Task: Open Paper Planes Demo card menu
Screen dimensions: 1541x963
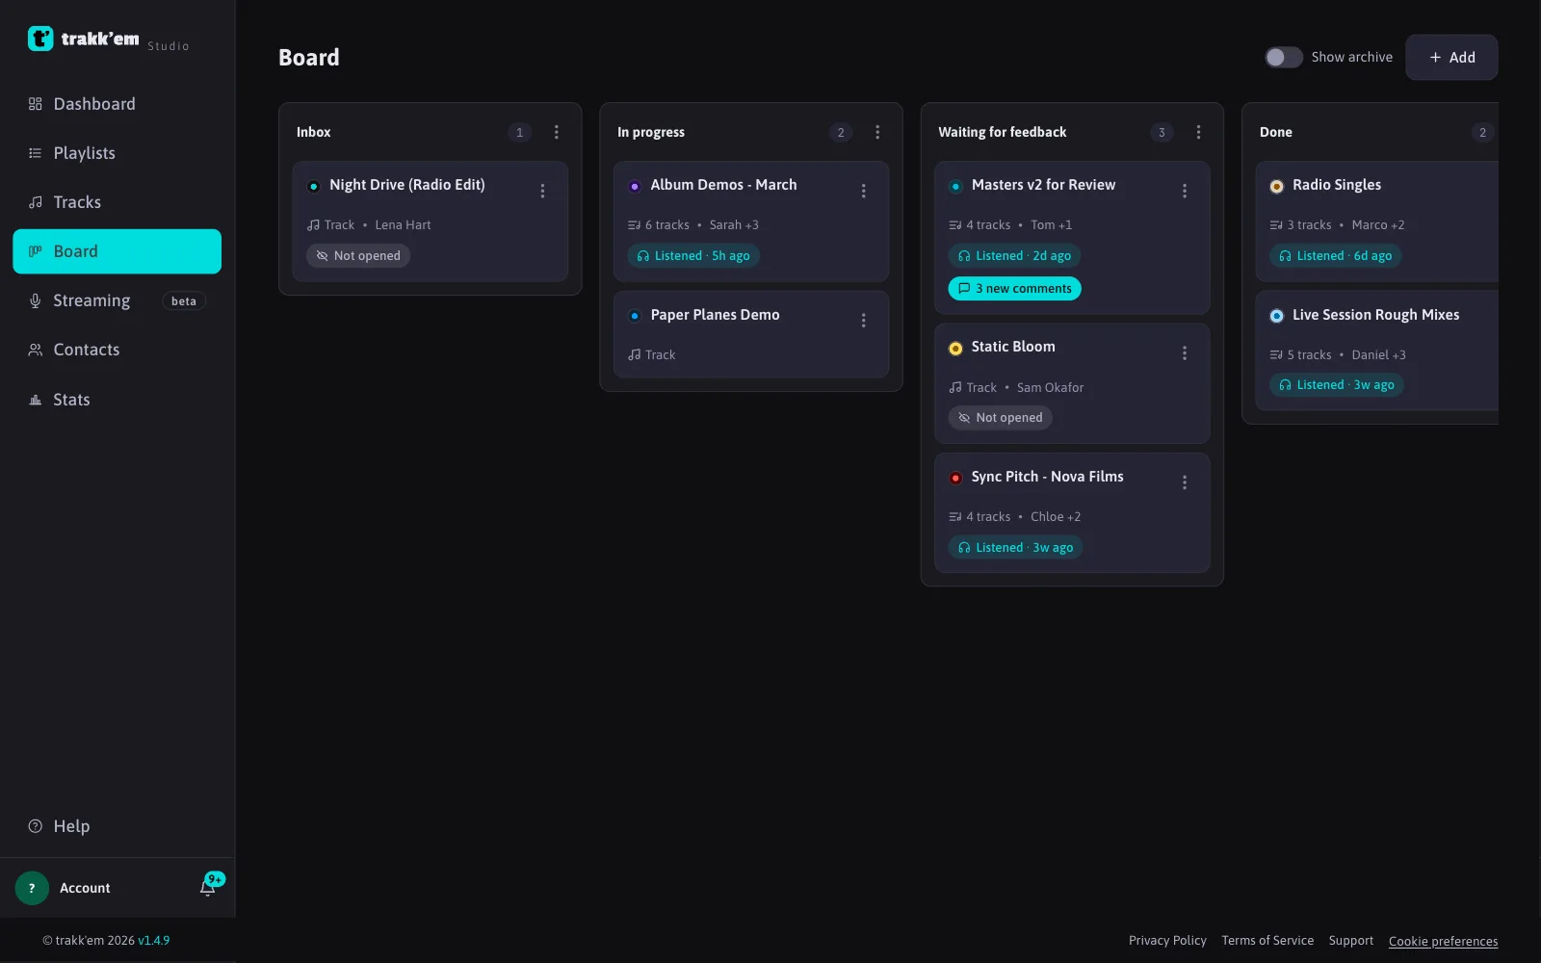Action: click(863, 321)
